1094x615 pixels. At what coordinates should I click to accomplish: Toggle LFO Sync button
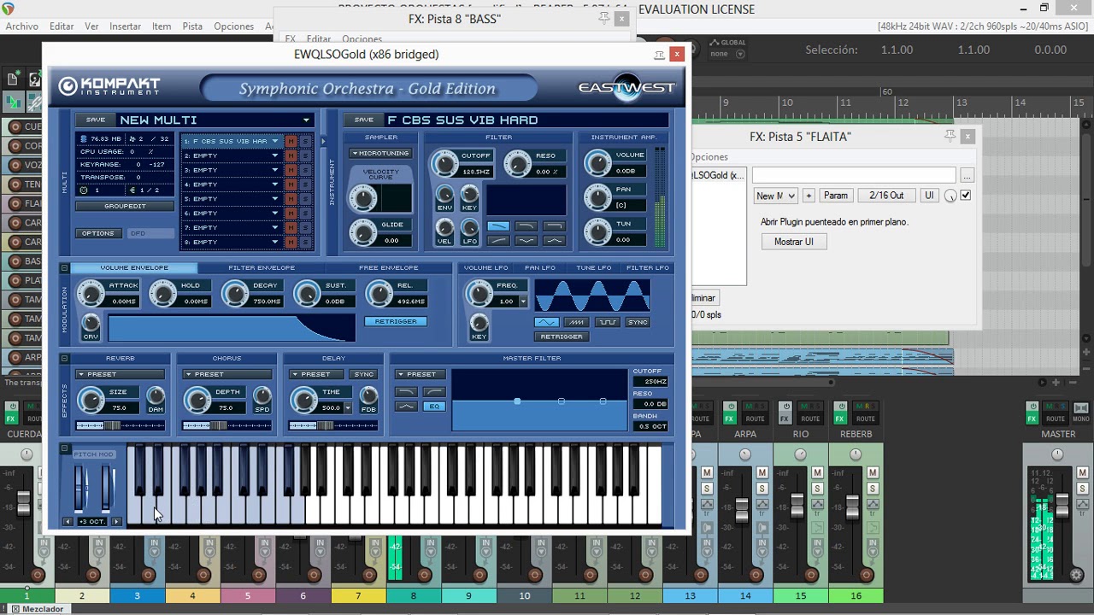pos(638,322)
